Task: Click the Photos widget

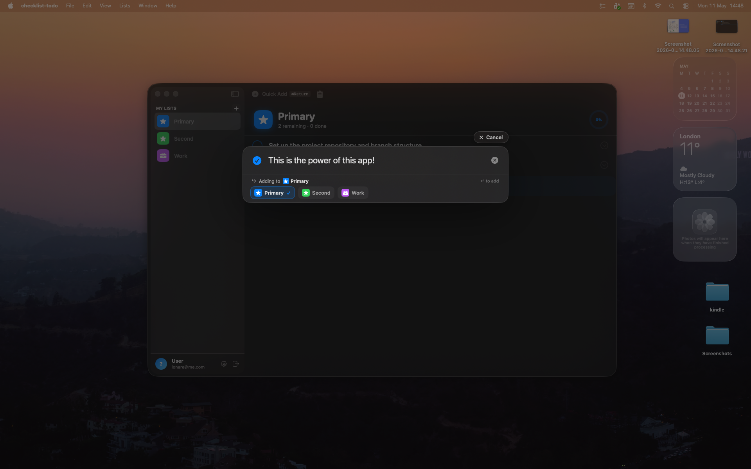Action: coord(705,229)
